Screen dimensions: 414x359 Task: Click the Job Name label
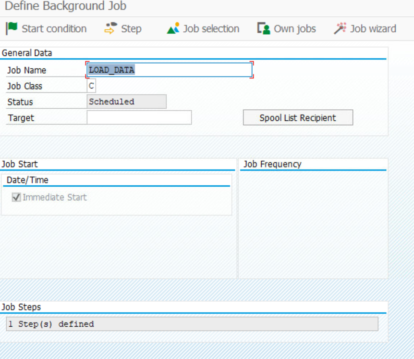[x=27, y=70]
